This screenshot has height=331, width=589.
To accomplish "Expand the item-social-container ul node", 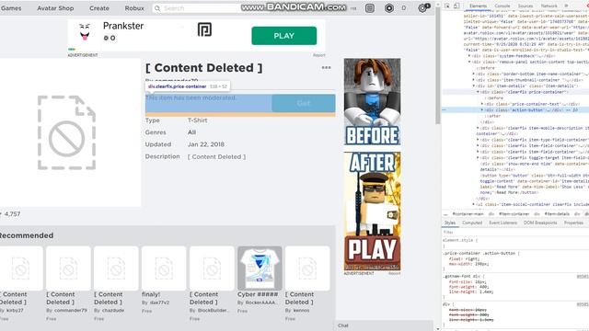I will pyautogui.click(x=473, y=204).
